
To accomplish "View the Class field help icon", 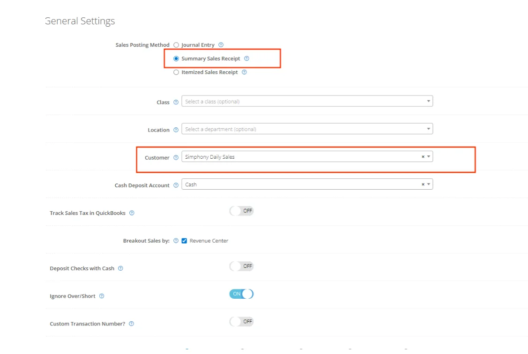I will pos(176,102).
